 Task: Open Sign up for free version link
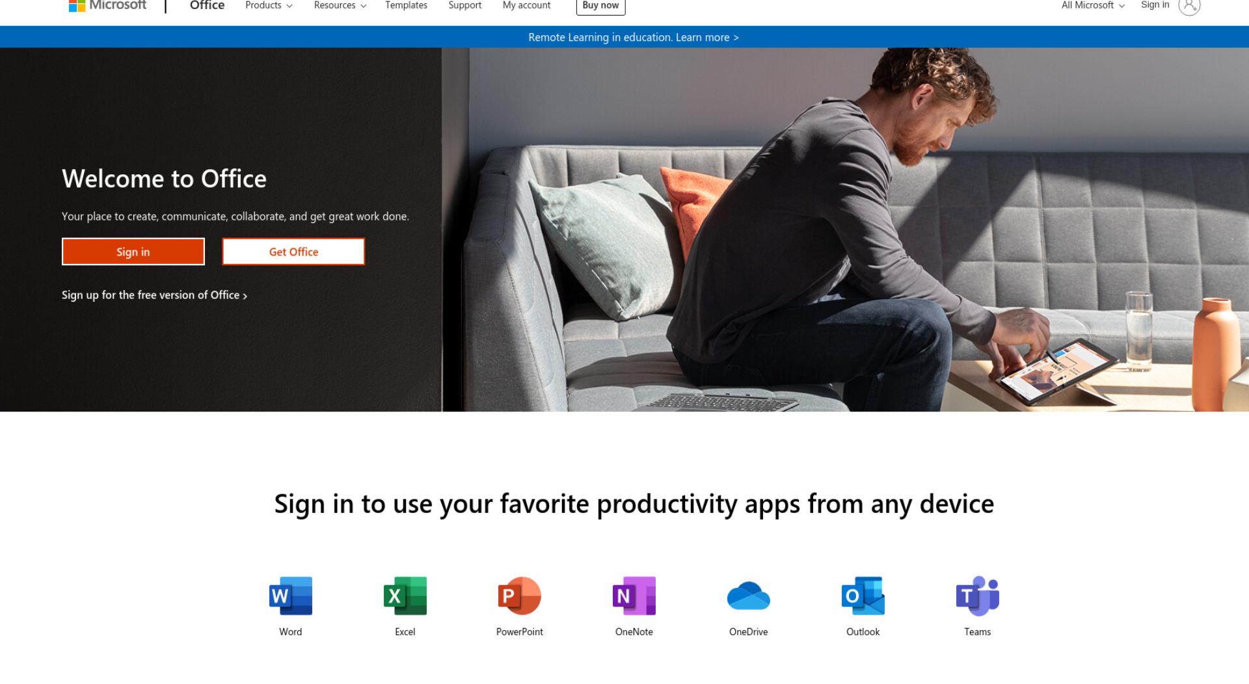point(154,295)
